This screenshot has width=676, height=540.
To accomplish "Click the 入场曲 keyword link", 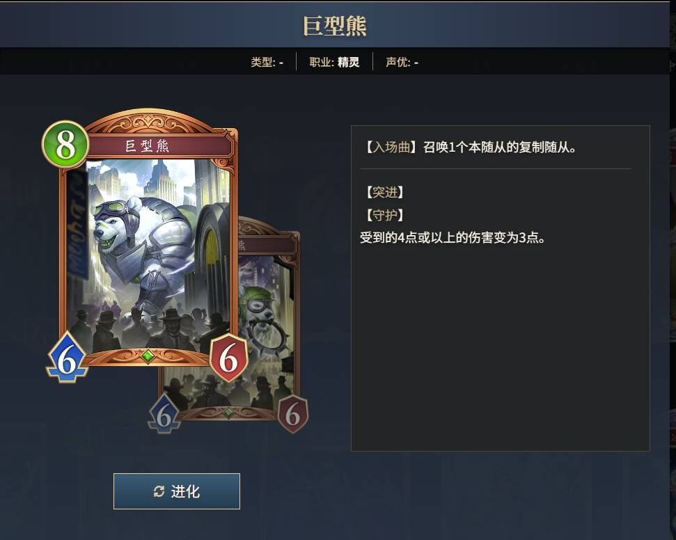I will (x=391, y=148).
